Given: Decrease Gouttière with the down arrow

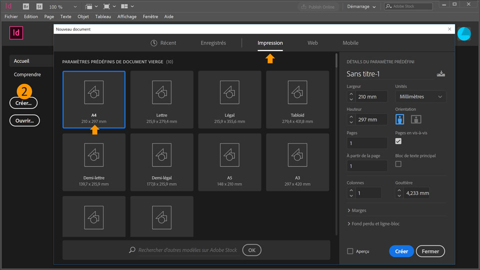Looking at the screenshot, I should 399,195.
